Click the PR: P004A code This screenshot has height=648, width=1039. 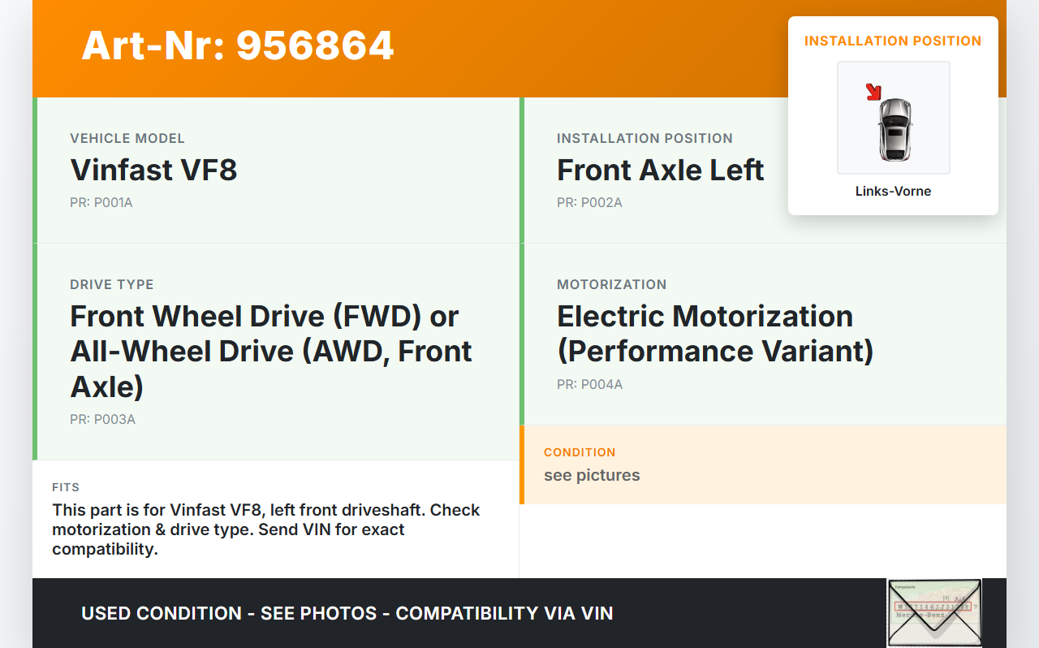point(589,385)
